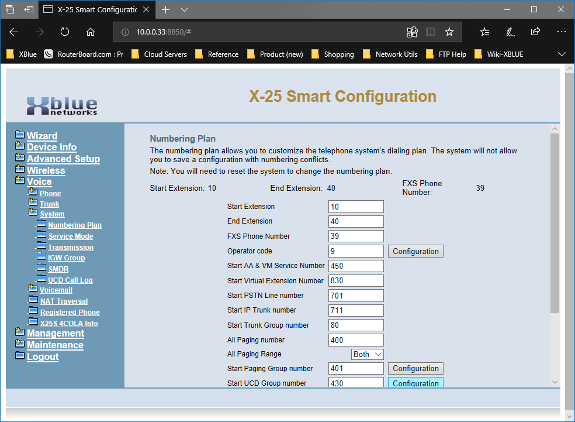Open the Registered Phone link

[x=70, y=313]
